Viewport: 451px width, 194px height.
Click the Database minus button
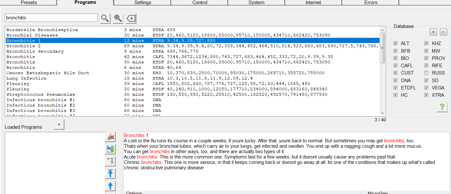click(443, 32)
